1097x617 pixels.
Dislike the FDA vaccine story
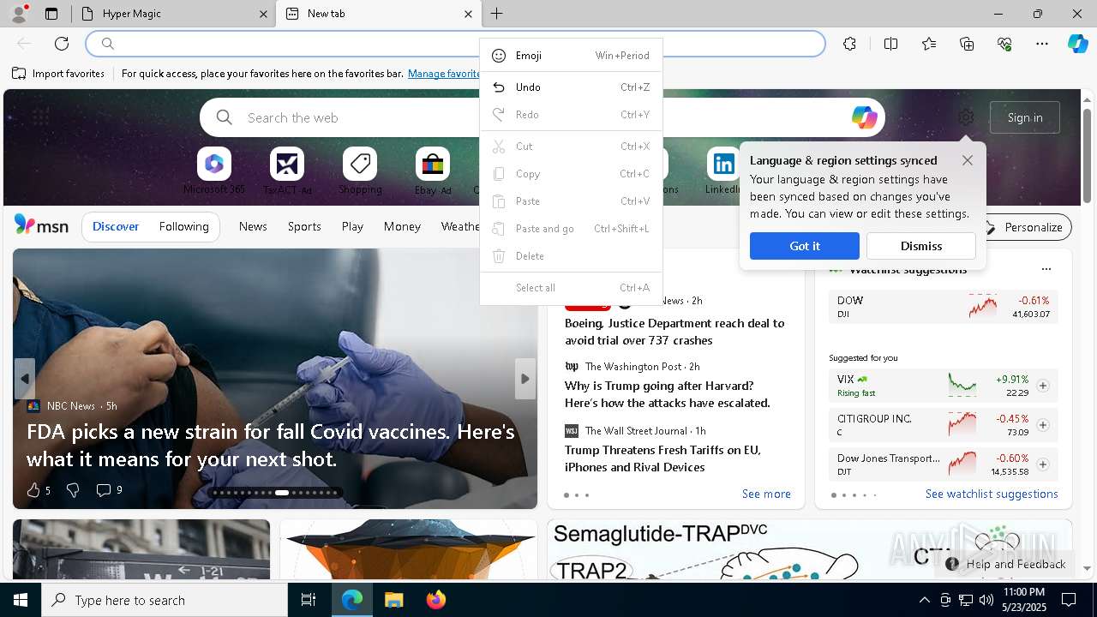coord(73,490)
